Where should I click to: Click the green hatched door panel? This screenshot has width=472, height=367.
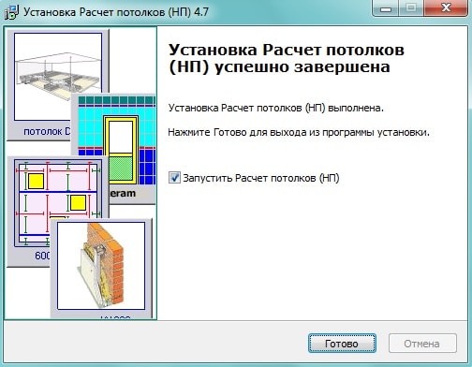pos(121,169)
